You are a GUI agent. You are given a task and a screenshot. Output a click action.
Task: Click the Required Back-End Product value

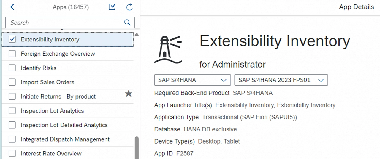coord(253,93)
